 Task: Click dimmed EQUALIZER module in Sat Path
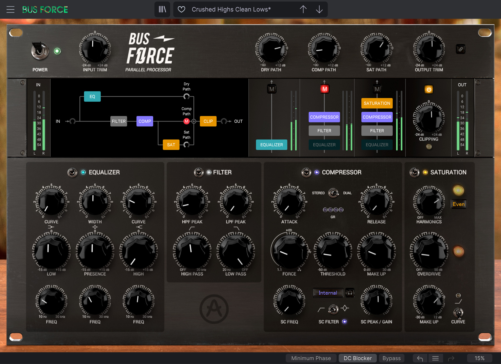377,145
